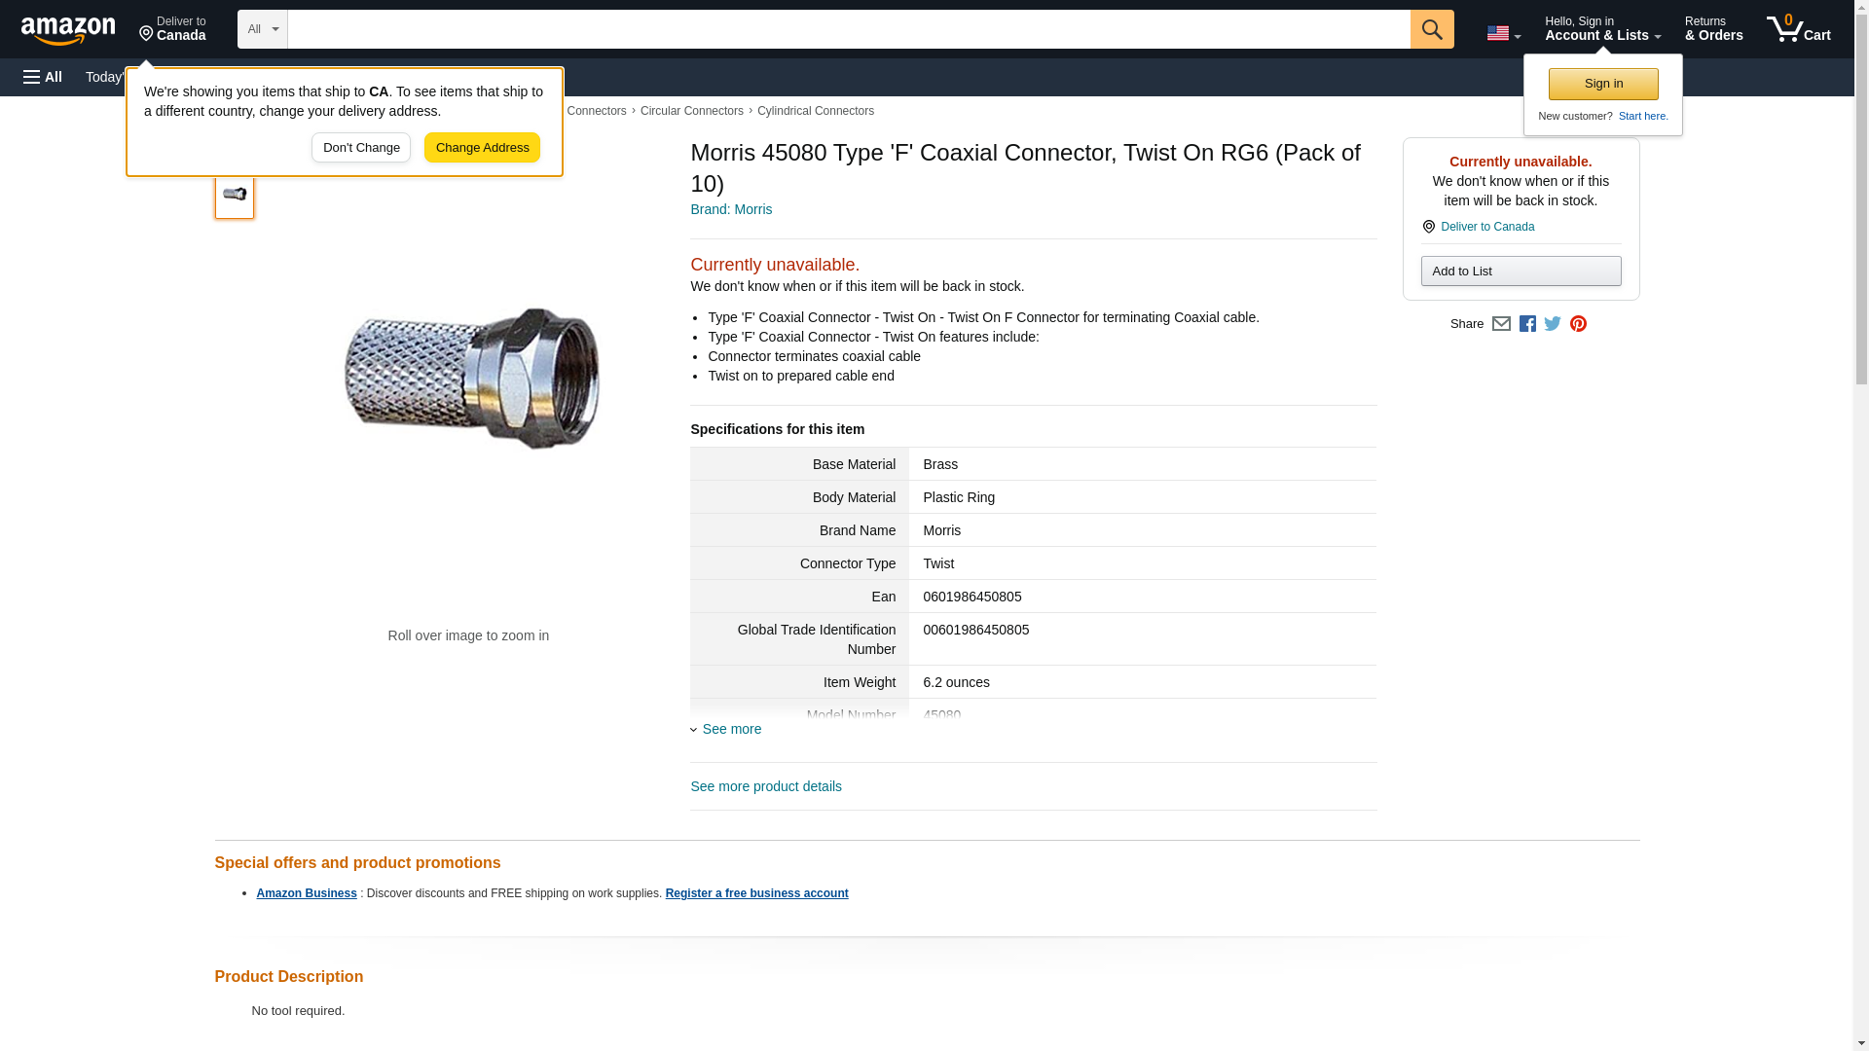Open Returns & Orders
The image size is (1869, 1051).
1713,29
